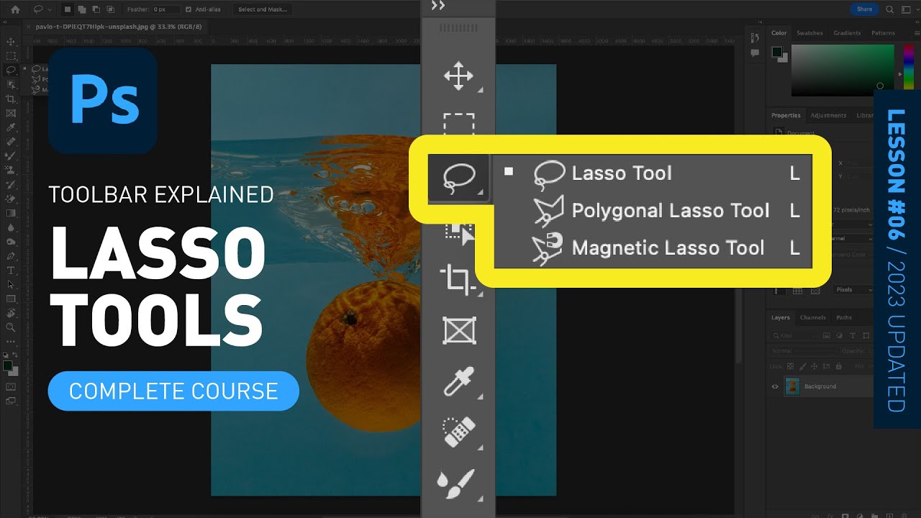This screenshot has height=518, width=921.
Task: Close the pavlo-t unsplash.jpg document tab
Action: 30,27
